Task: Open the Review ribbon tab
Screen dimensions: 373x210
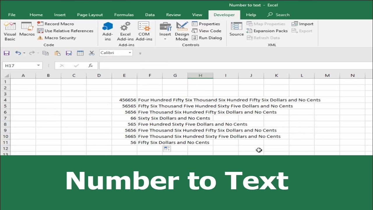Action: (173, 15)
